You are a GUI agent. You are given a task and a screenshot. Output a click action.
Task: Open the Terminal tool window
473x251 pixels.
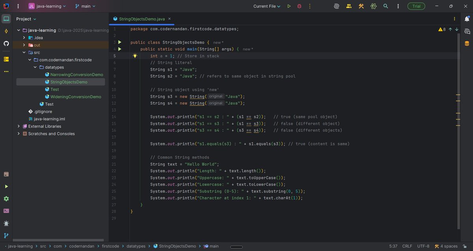click(6, 211)
